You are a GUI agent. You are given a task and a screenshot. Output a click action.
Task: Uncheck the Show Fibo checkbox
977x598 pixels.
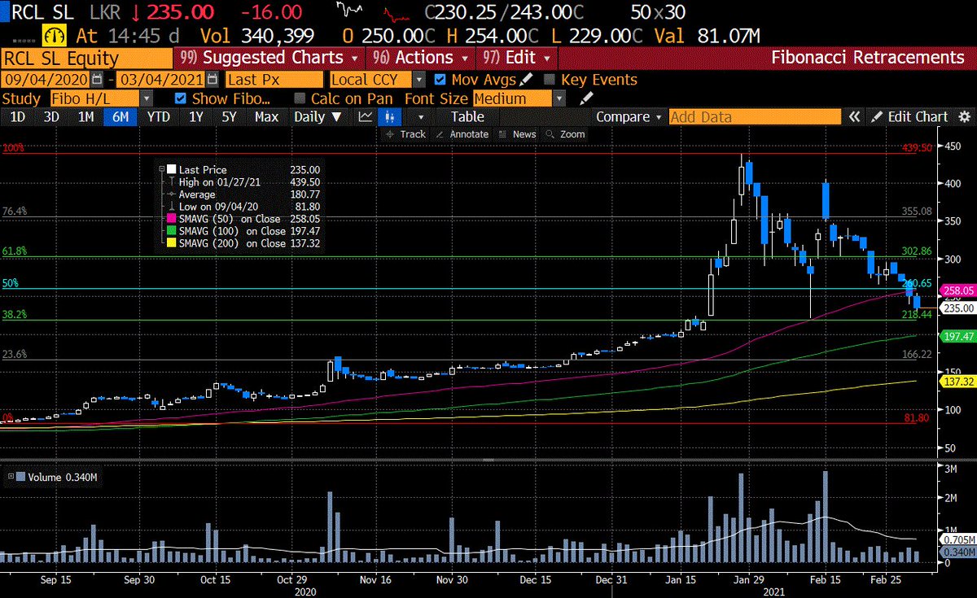click(181, 98)
